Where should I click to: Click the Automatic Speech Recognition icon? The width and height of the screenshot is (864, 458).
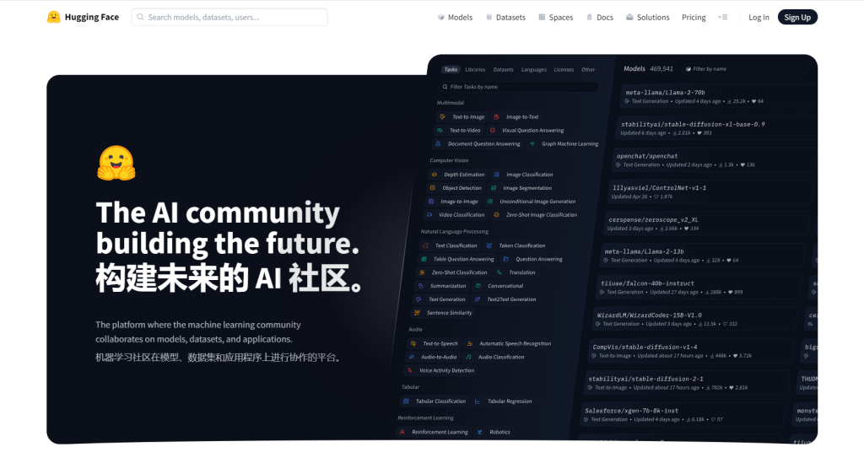coord(469,344)
